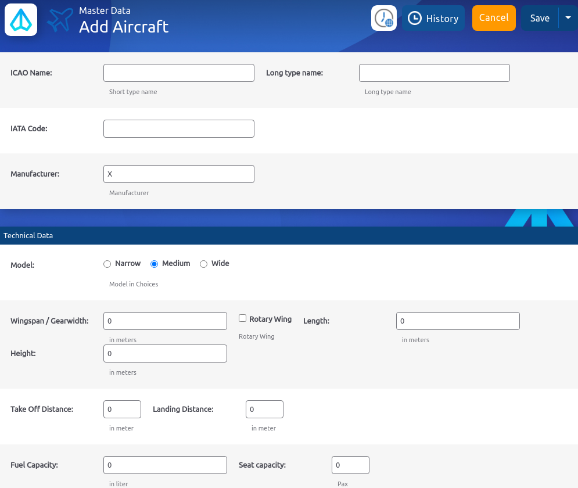This screenshot has width=578, height=488.
Task: Click the clock with globe timezone icon
Action: point(384,18)
